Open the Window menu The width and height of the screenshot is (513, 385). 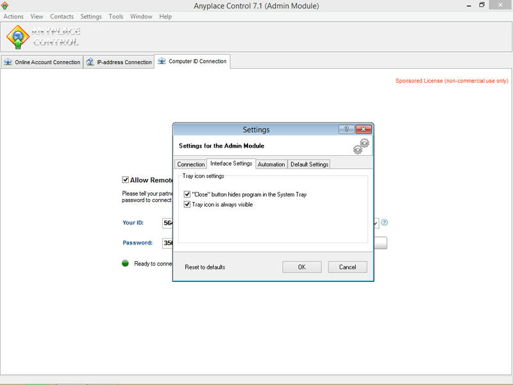pyautogui.click(x=141, y=17)
